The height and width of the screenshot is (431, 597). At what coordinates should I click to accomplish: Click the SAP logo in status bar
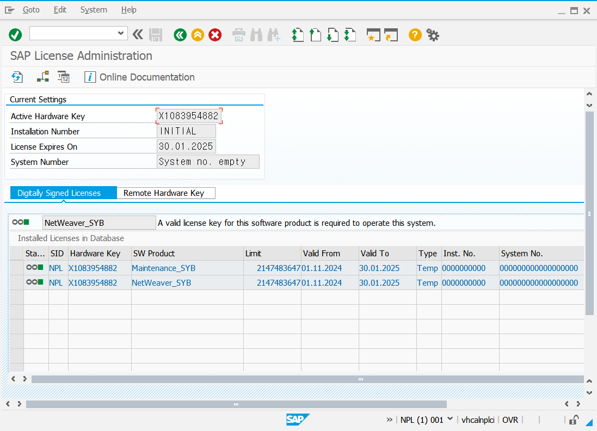point(298,420)
